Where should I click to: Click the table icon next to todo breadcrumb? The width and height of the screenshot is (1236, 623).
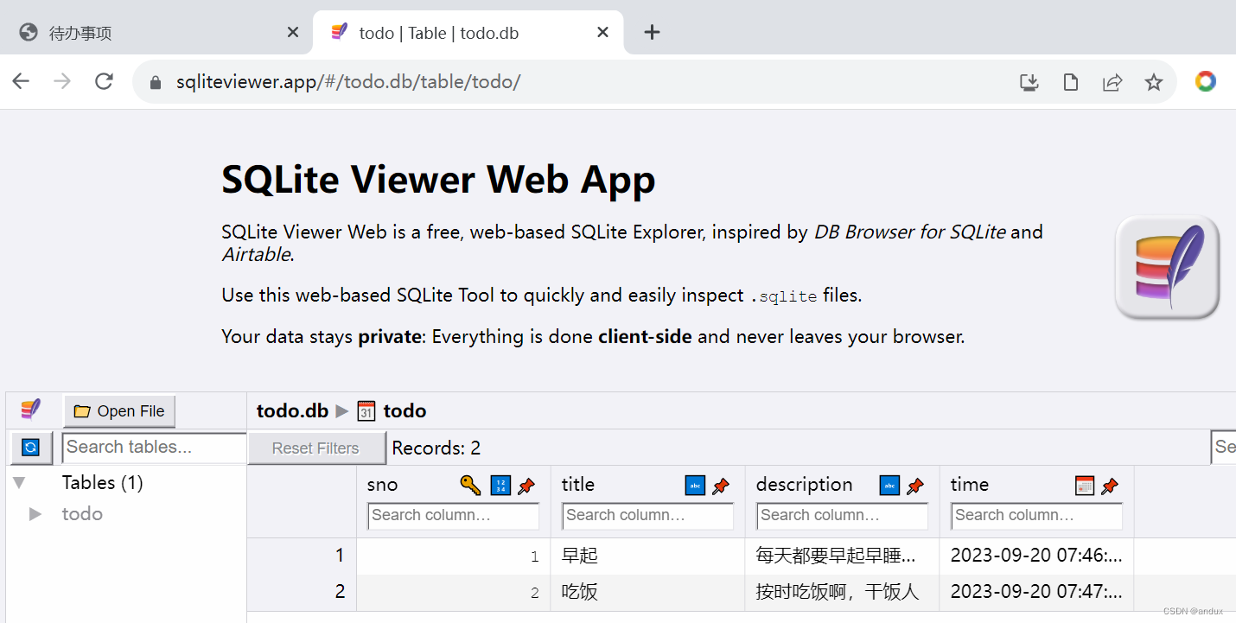(366, 410)
